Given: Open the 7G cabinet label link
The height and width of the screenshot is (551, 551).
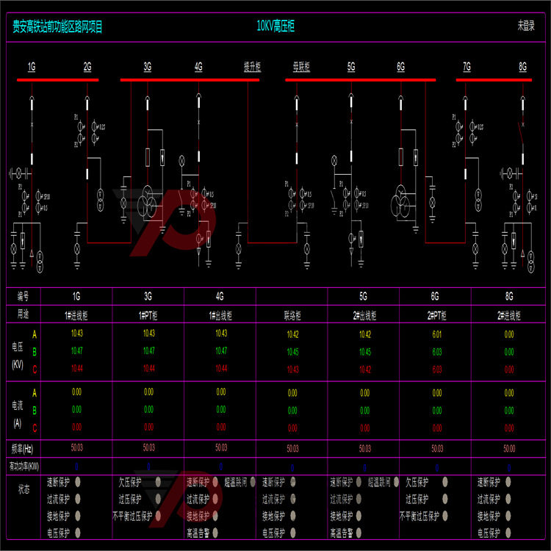Looking at the screenshot, I should [467, 67].
